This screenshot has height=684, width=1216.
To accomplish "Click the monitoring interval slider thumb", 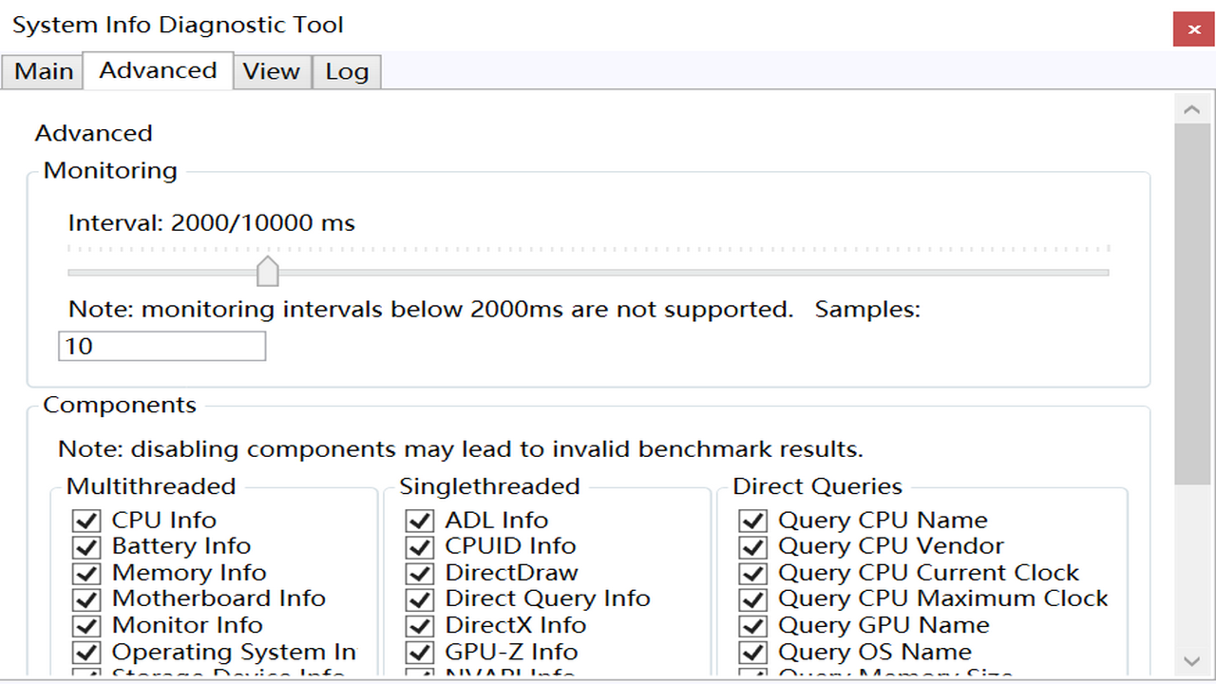I will (x=268, y=271).
